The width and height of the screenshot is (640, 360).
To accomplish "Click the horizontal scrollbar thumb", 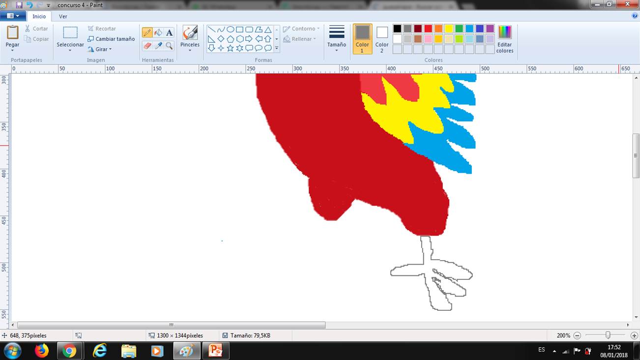I will coord(172,325).
